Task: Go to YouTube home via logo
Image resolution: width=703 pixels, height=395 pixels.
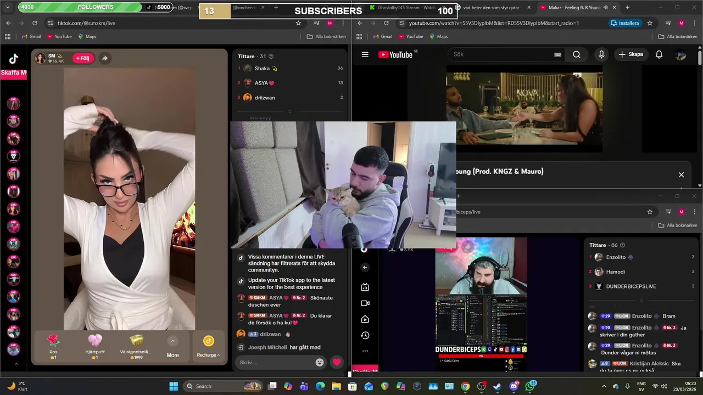Action: tap(395, 54)
